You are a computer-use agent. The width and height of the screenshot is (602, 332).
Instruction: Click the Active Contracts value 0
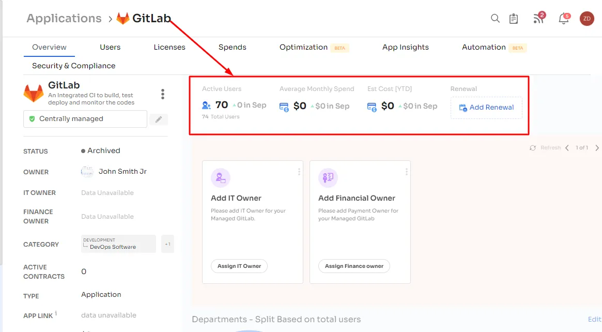pos(84,271)
